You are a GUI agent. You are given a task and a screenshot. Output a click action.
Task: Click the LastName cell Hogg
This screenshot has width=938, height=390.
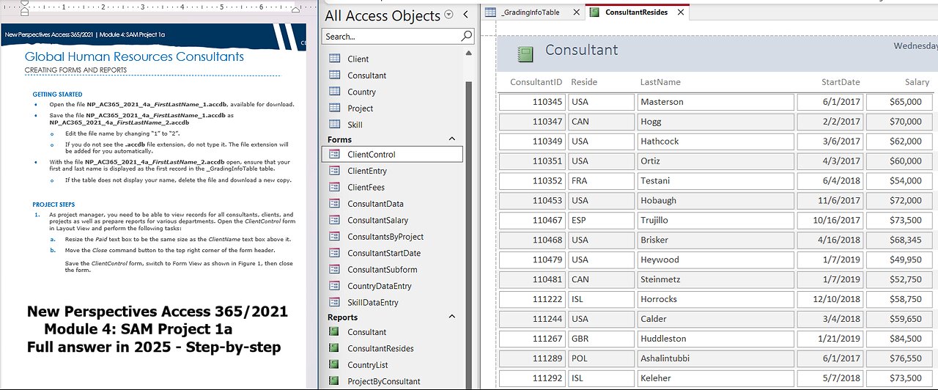click(x=716, y=122)
